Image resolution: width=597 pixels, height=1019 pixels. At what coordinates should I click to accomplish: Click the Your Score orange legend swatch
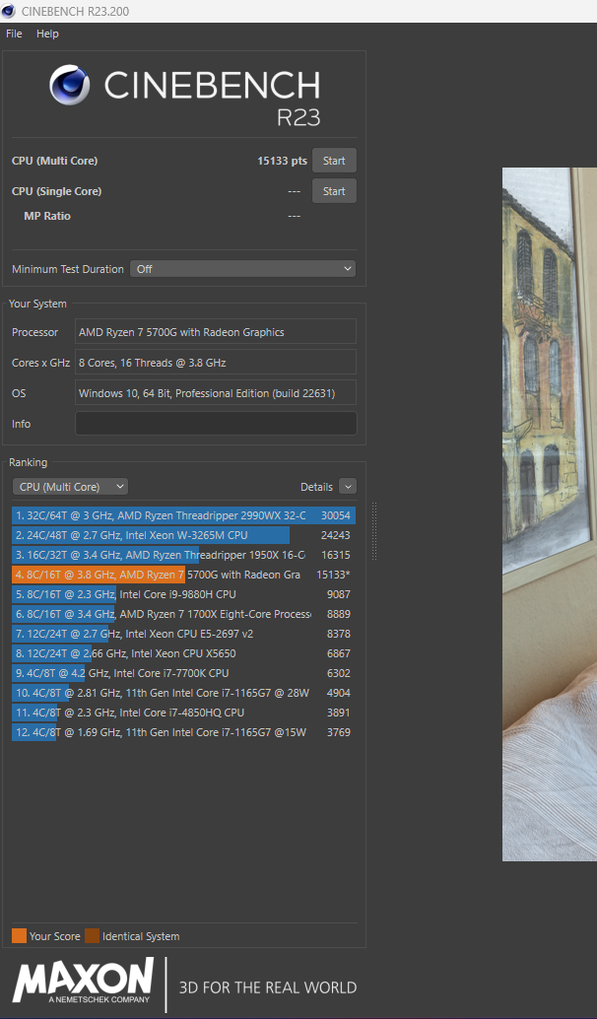[x=20, y=936]
